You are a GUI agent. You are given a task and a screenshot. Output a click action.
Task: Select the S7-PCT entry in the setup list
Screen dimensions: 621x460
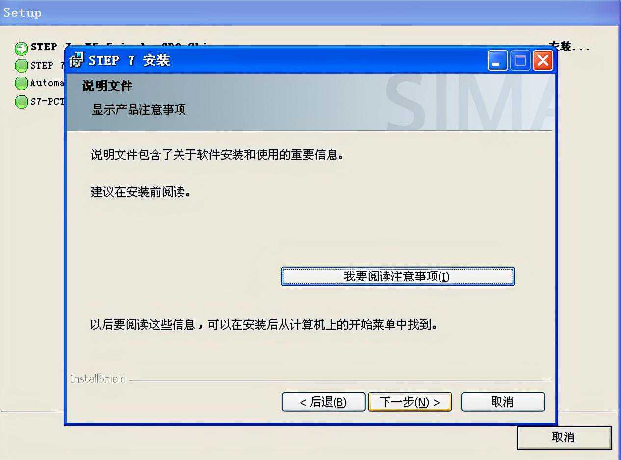[x=47, y=102]
